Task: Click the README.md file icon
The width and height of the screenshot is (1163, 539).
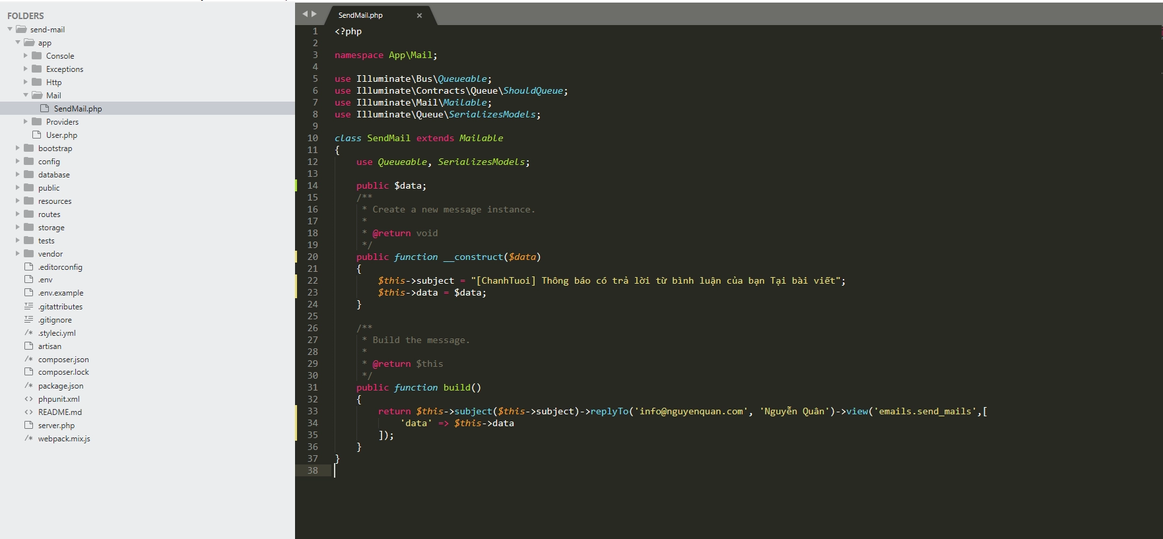Action: point(28,412)
